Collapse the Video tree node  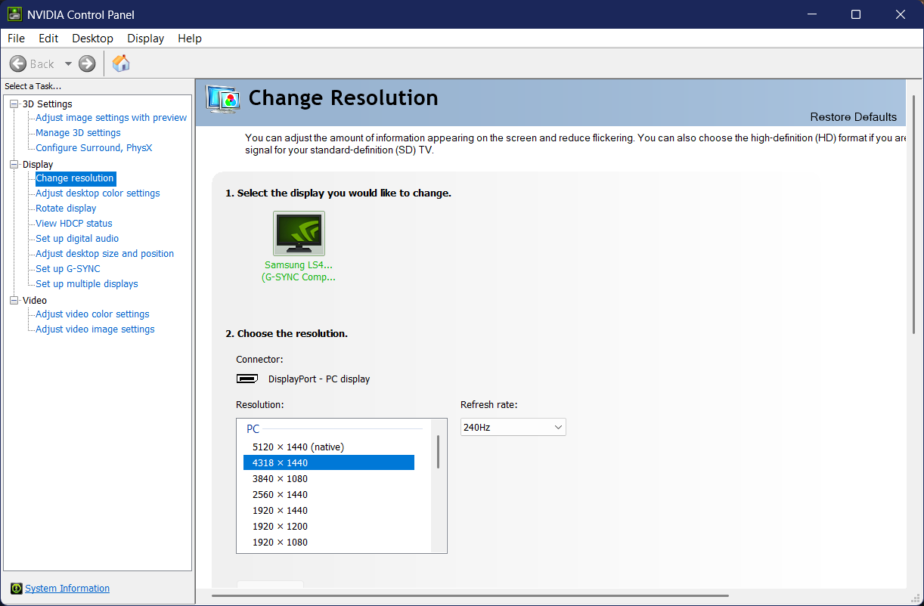14,301
